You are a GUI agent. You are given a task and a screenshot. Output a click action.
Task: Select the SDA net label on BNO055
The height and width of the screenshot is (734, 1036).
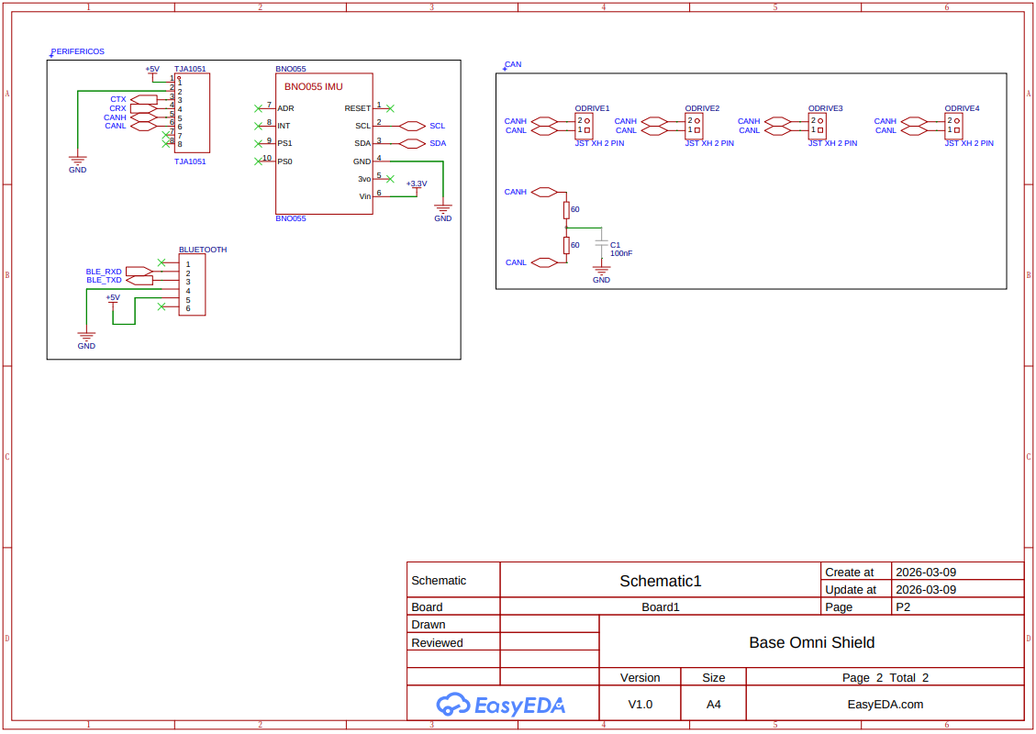coord(437,143)
